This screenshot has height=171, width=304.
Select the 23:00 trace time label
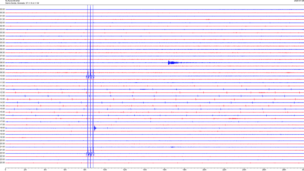coord(3,159)
